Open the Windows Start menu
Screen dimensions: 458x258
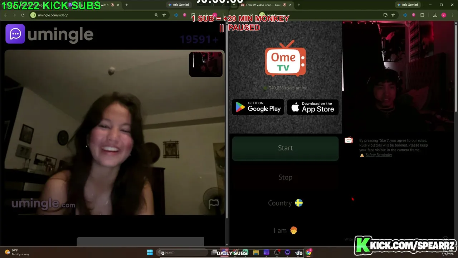pyautogui.click(x=150, y=253)
